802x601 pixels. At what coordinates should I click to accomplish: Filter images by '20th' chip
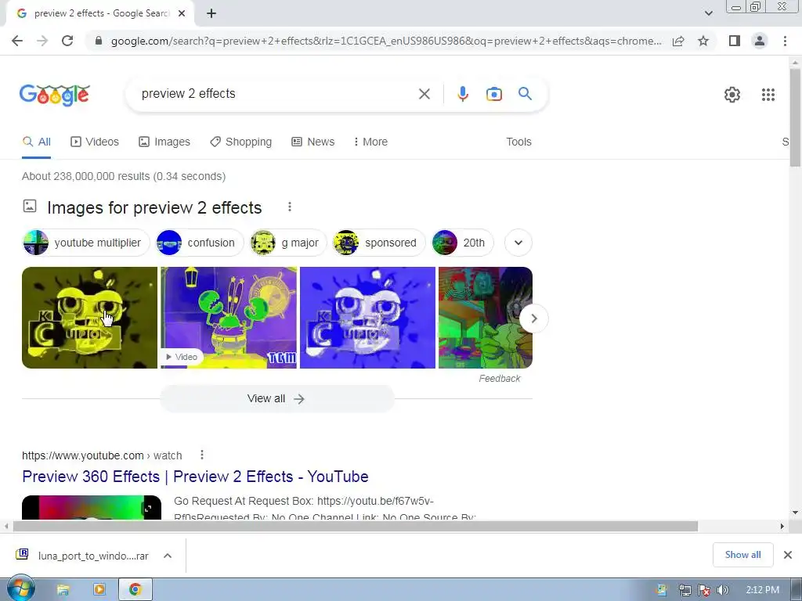pos(462,243)
